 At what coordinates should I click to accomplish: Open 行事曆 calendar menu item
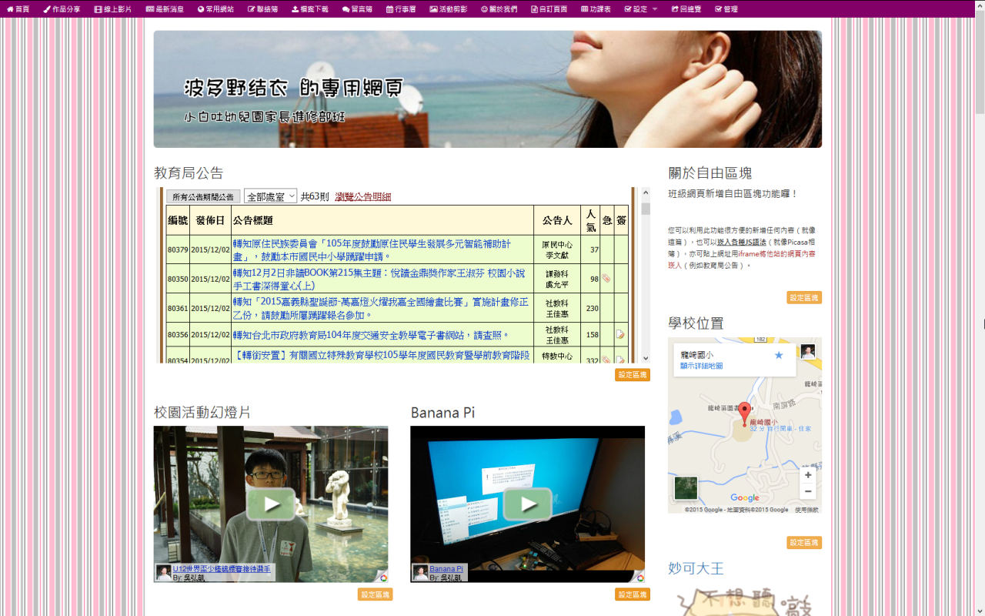click(x=401, y=9)
